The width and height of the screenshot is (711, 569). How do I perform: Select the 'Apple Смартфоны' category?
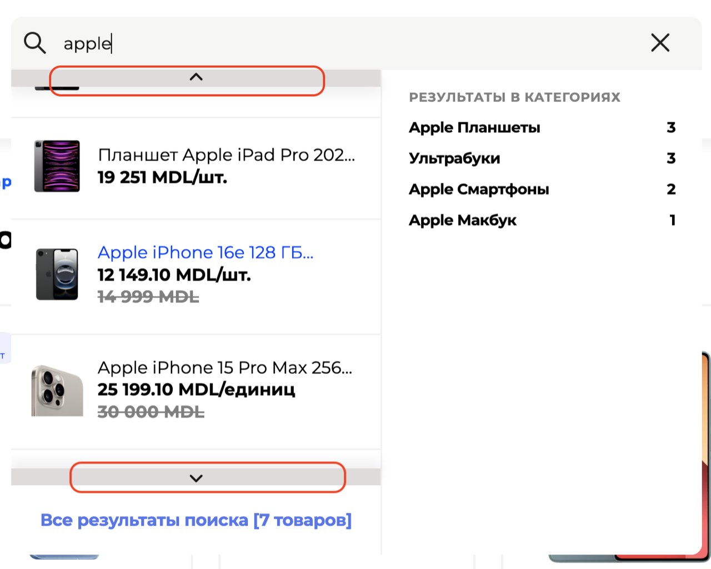click(479, 189)
